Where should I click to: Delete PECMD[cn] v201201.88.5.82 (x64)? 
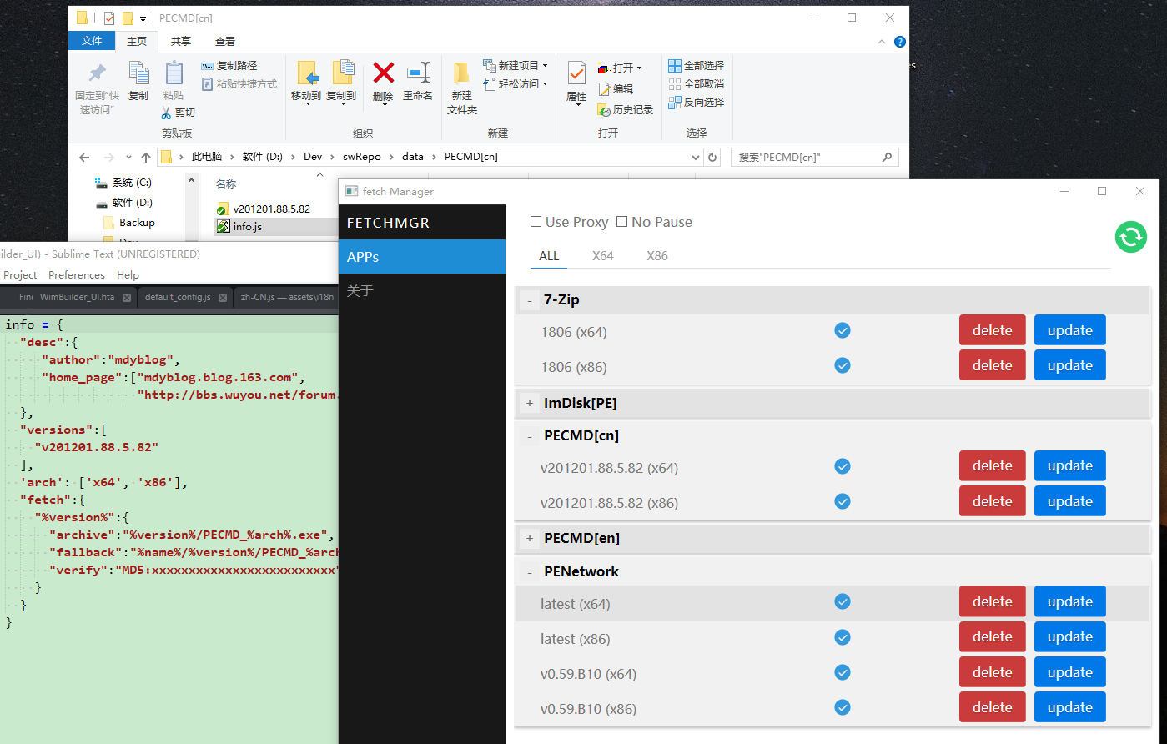(993, 466)
